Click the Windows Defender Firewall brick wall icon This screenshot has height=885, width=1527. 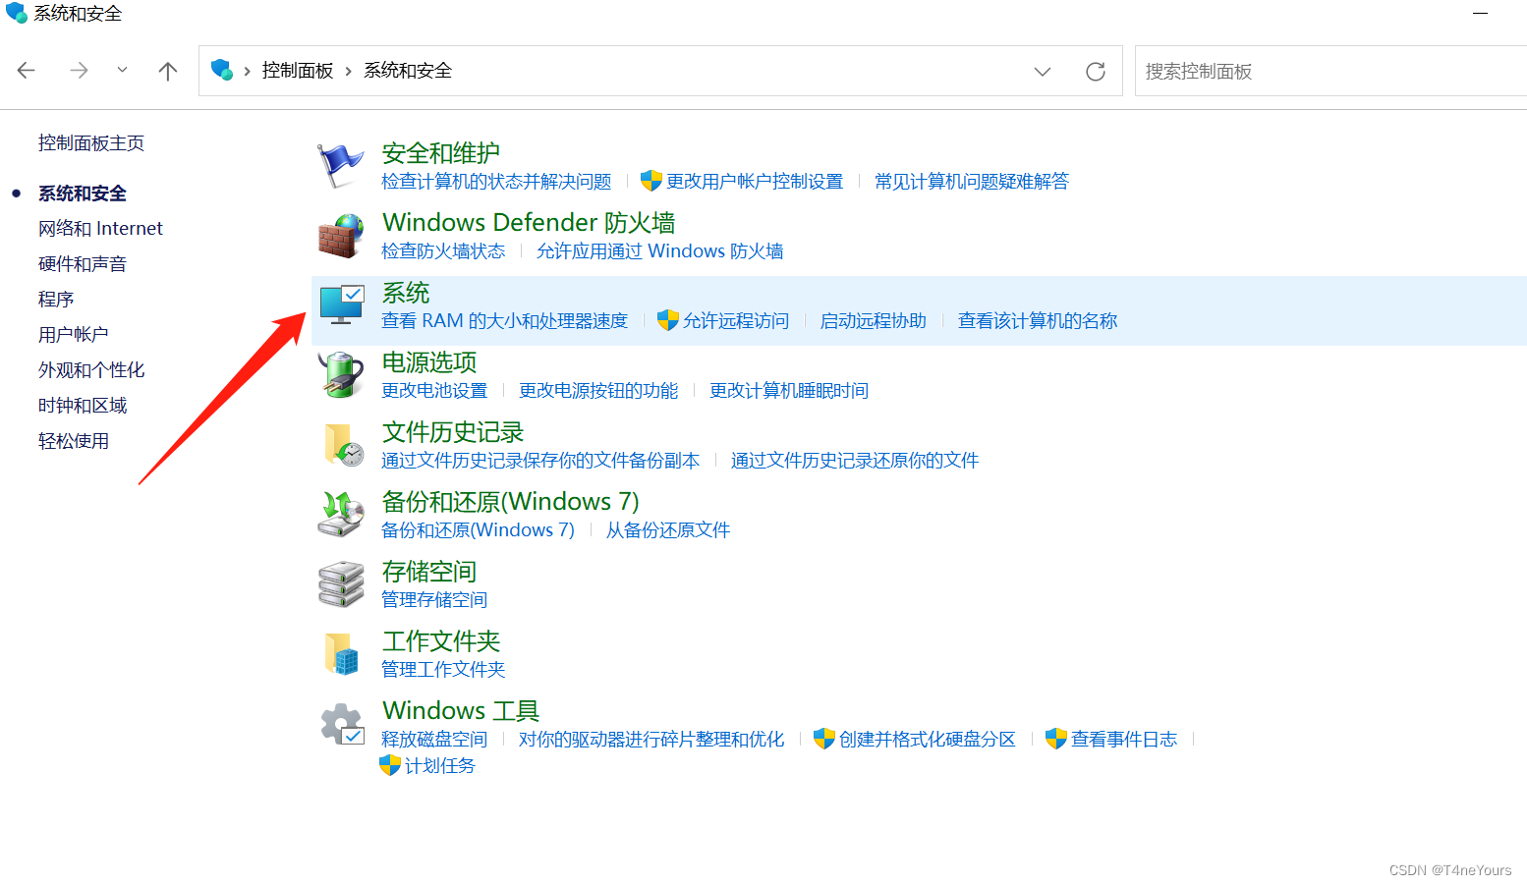pyautogui.click(x=341, y=236)
